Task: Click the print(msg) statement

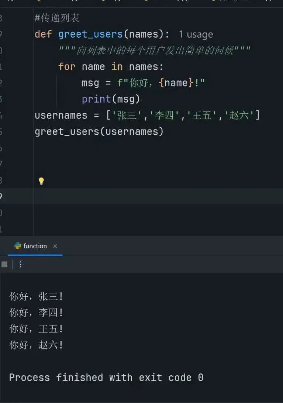Action: [x=111, y=99]
